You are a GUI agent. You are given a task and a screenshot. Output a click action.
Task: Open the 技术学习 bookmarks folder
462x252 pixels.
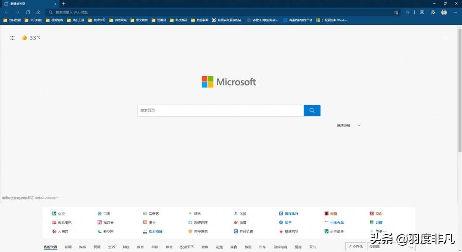tap(97, 20)
